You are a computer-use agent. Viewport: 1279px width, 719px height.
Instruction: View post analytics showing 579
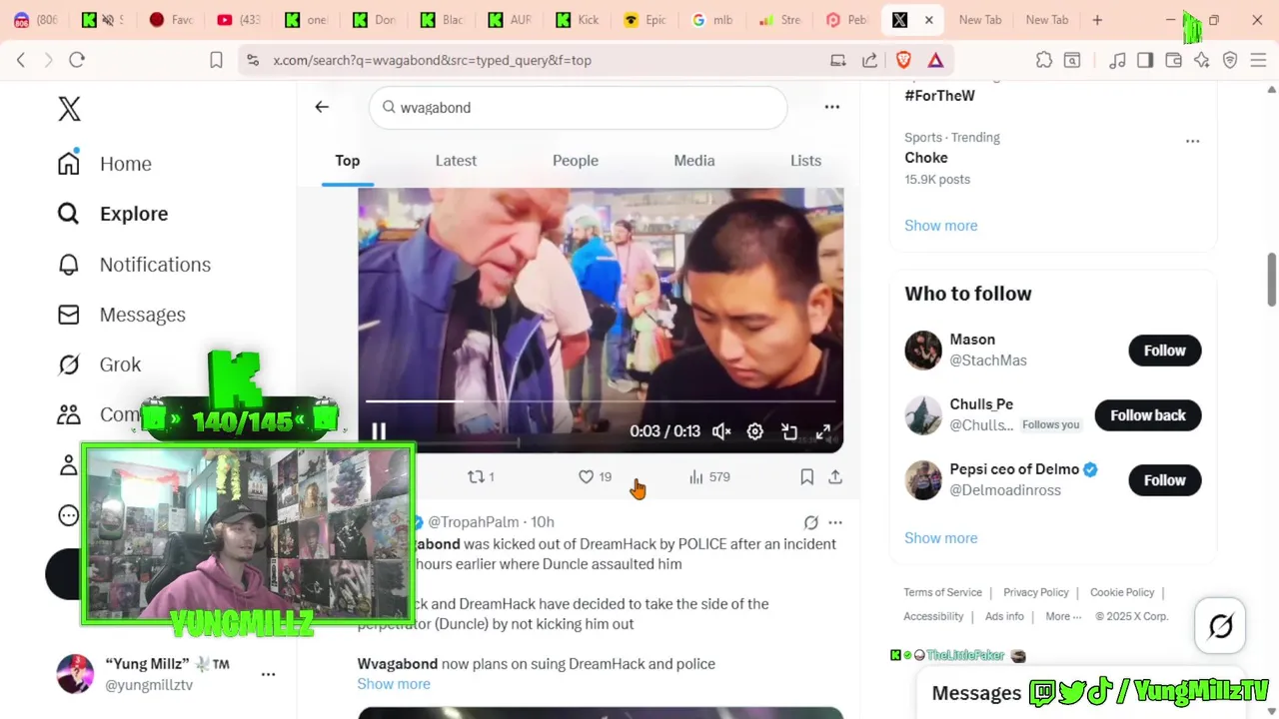tap(709, 477)
